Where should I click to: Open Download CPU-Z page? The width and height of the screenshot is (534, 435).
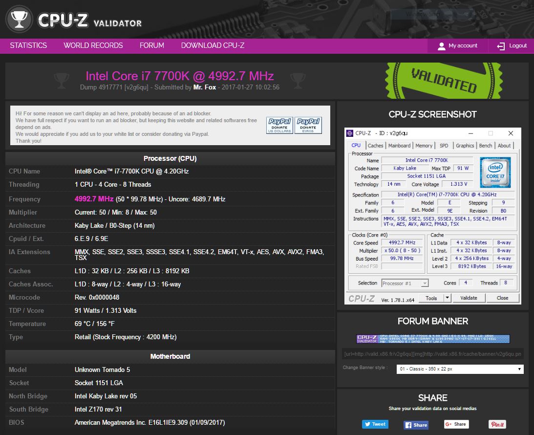(x=213, y=45)
